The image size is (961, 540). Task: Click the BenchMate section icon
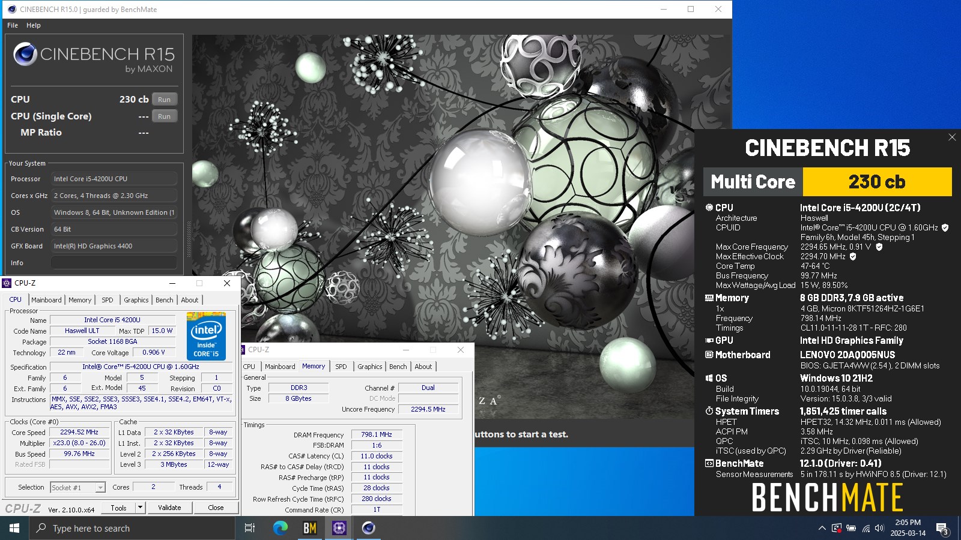point(709,463)
